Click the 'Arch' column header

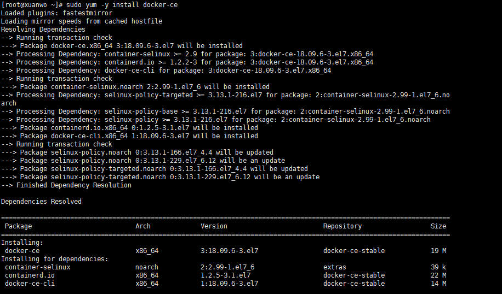click(x=143, y=226)
